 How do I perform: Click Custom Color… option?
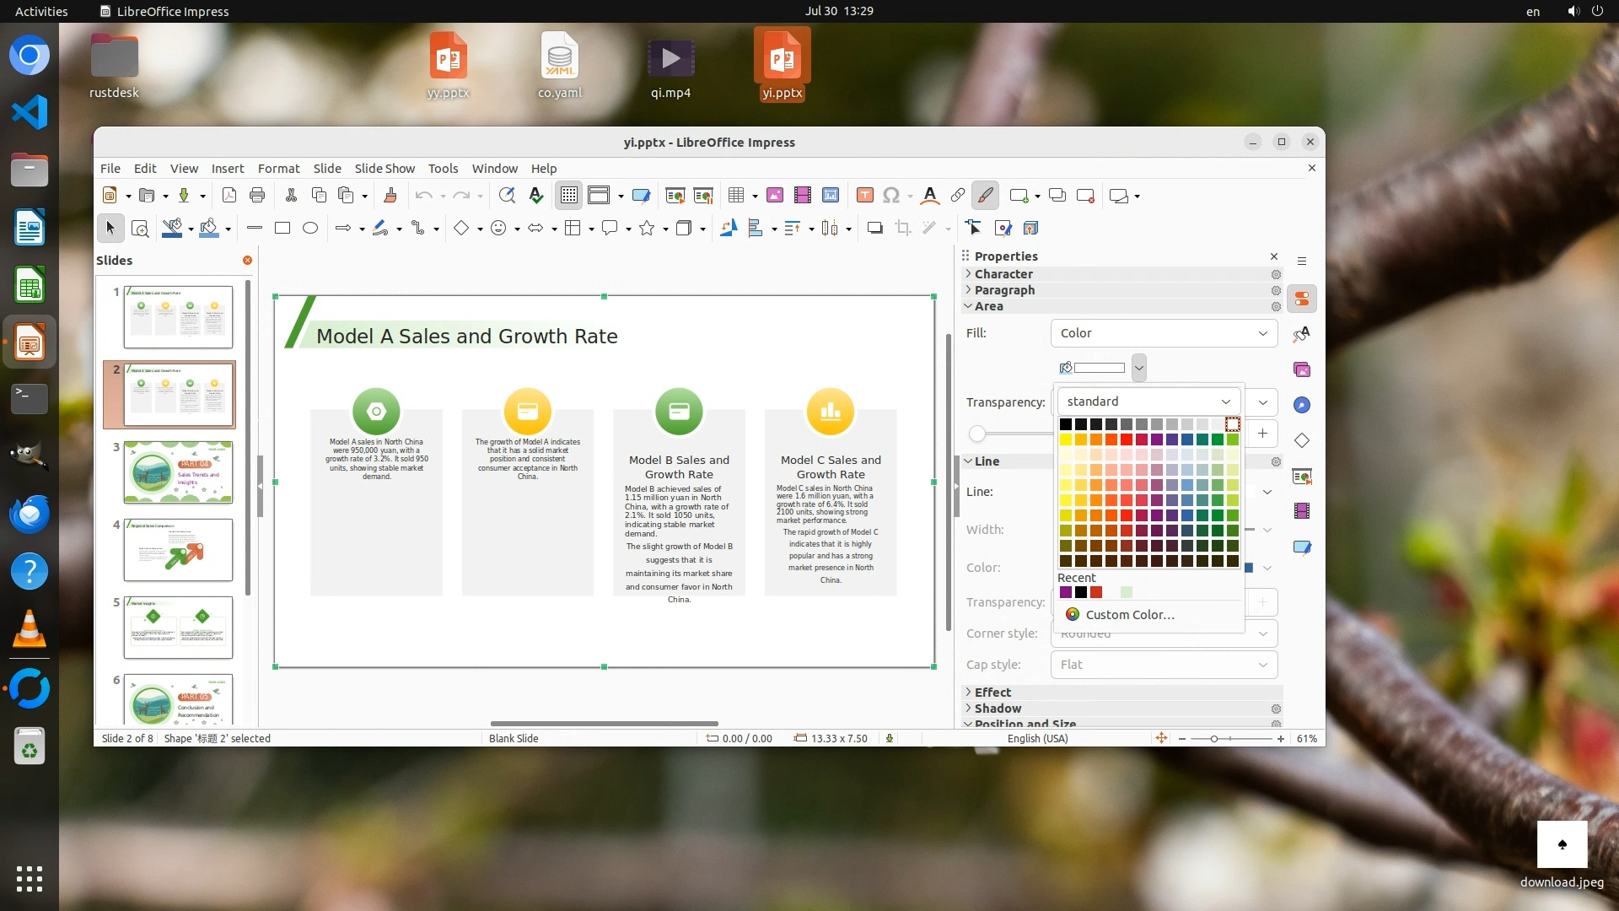[x=1129, y=614]
